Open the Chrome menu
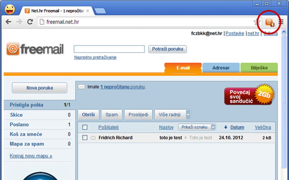The image size is (289, 180). (x=281, y=22)
